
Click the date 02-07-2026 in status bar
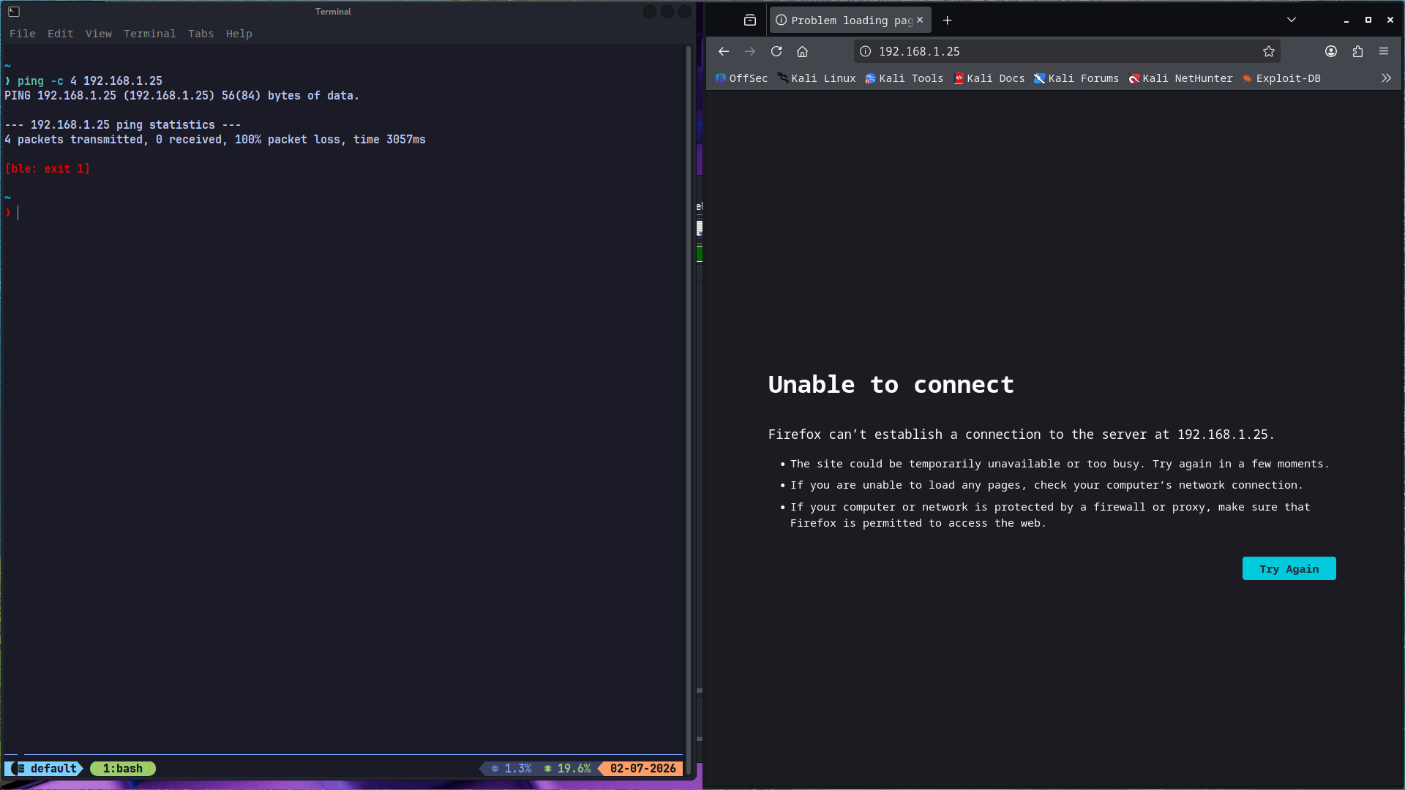click(x=642, y=768)
